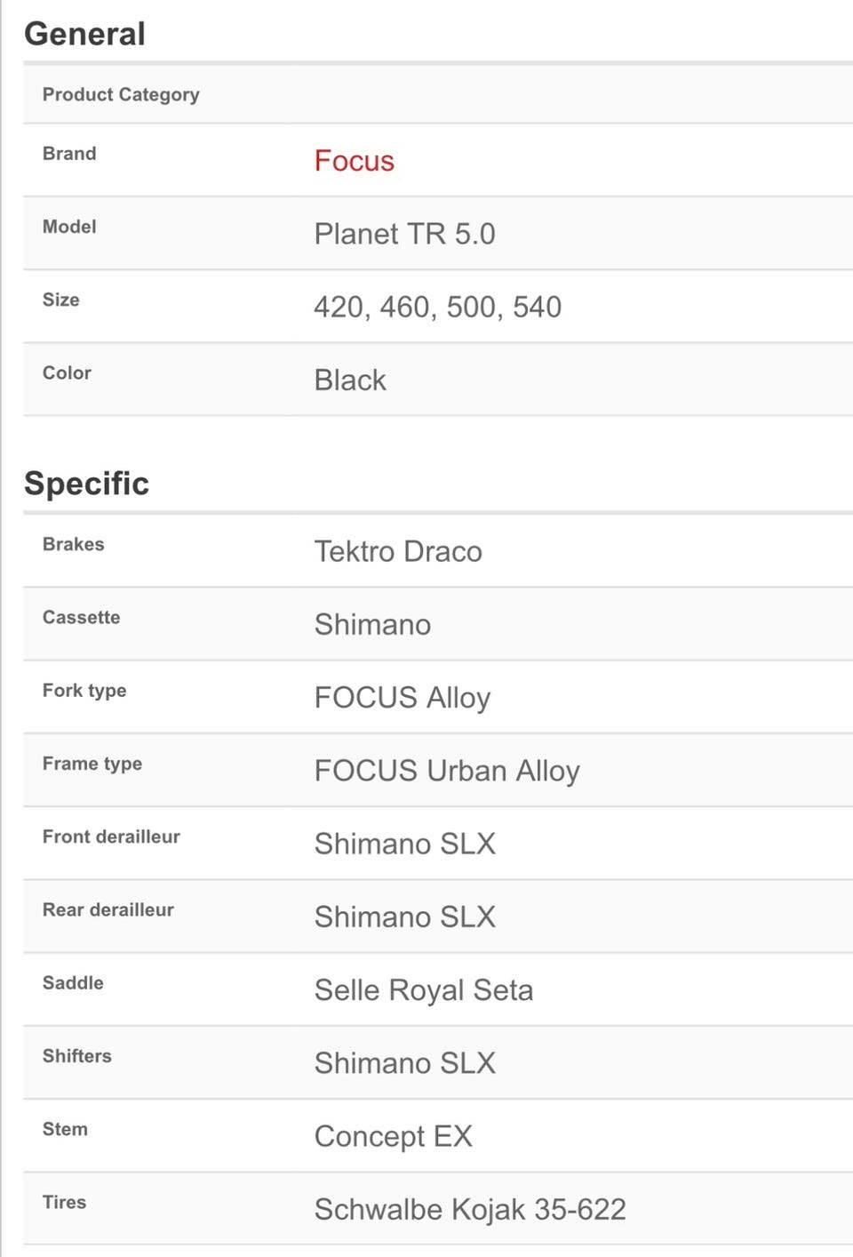
Task: Click the Tektro Draco brakes value
Action: point(398,551)
